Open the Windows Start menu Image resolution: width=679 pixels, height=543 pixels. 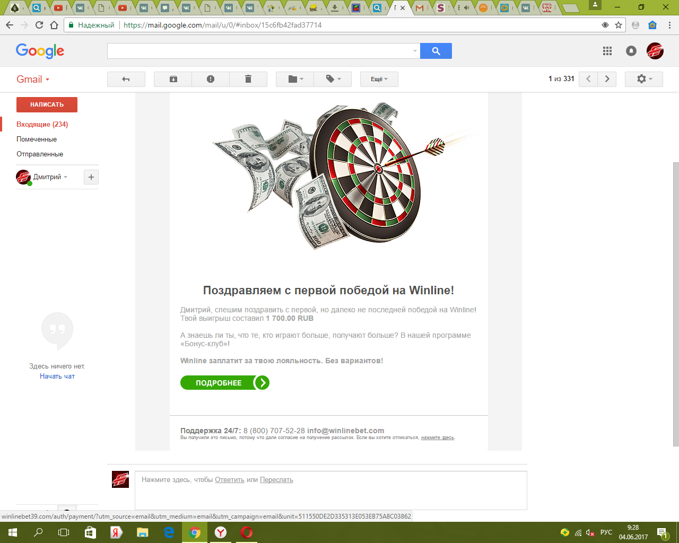click(x=13, y=532)
